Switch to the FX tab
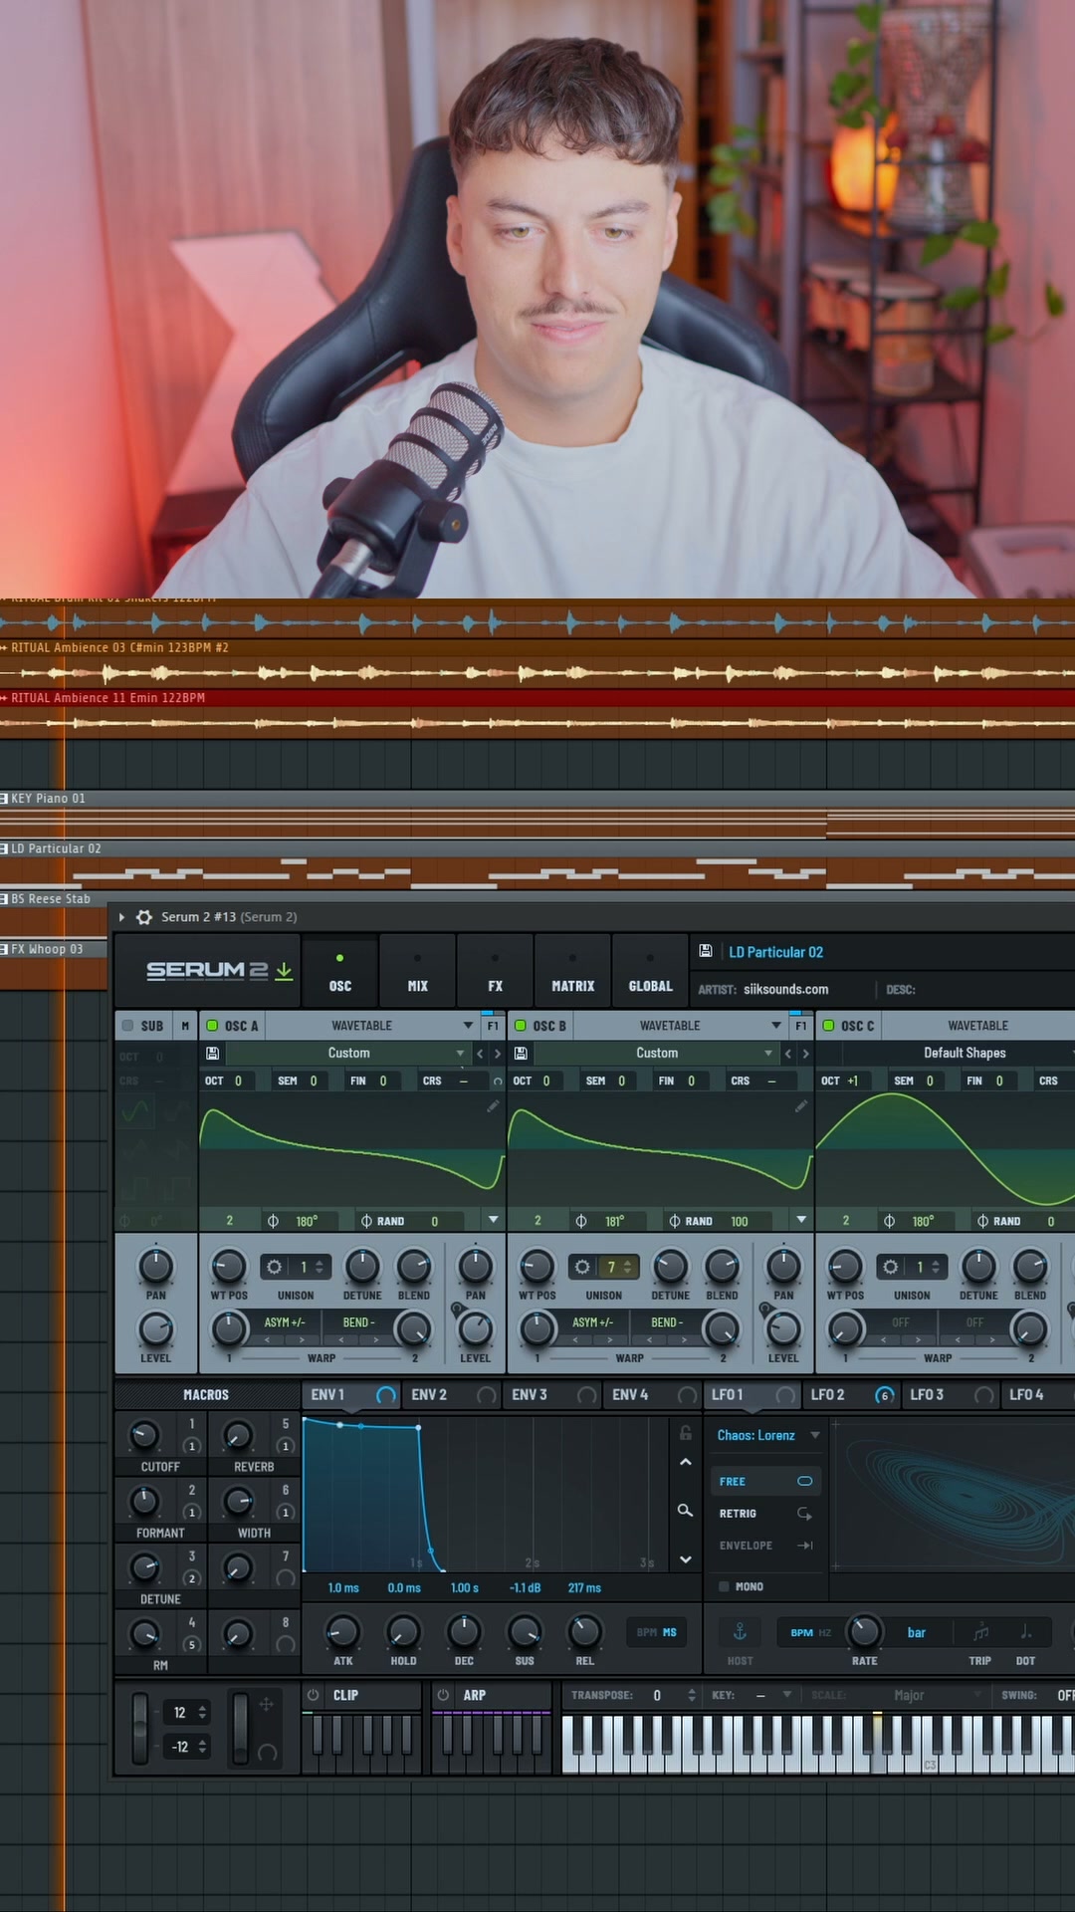This screenshot has height=1912, width=1075. click(x=495, y=971)
